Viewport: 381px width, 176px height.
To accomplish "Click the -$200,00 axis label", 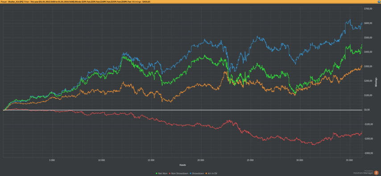I will tap(368, 139).
